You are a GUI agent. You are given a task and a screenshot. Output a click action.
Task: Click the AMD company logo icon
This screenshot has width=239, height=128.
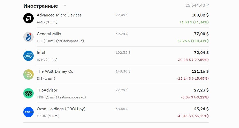pyautogui.click(x=28, y=18)
